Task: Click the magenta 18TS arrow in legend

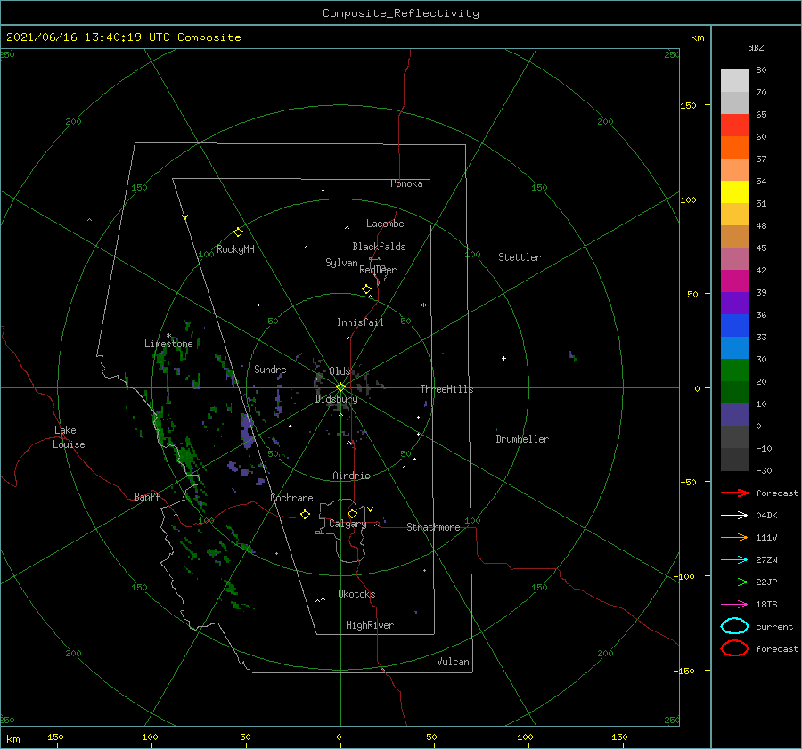Action: tap(734, 605)
